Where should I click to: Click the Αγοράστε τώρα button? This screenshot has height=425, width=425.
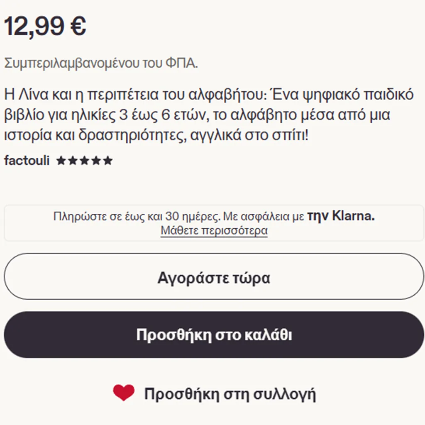click(214, 276)
